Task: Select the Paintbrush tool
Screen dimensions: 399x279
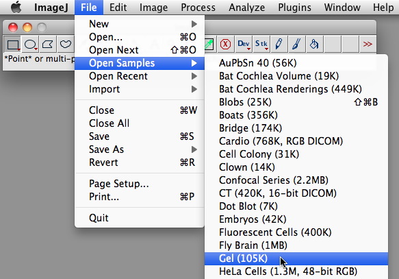Action: tap(296, 45)
